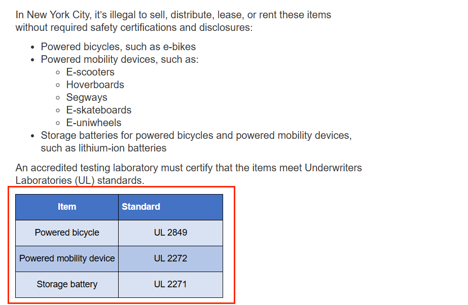Select the Storage battery table cell
The height and width of the screenshot is (305, 468).
[67, 285]
